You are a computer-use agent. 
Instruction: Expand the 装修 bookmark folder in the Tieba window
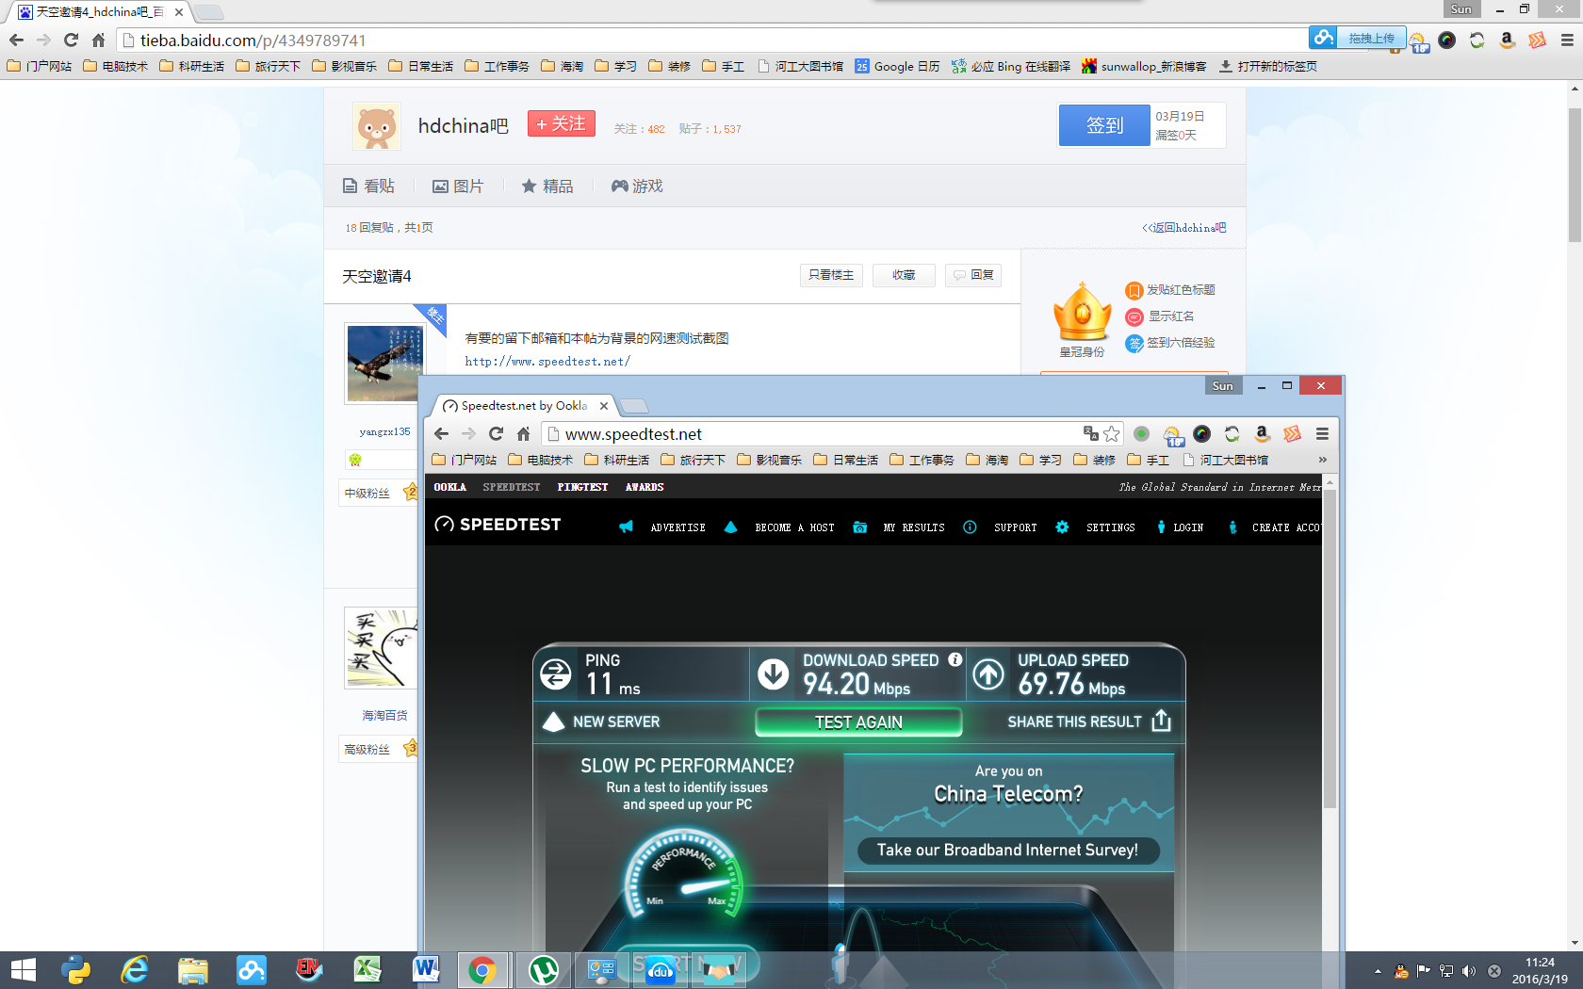(x=670, y=66)
